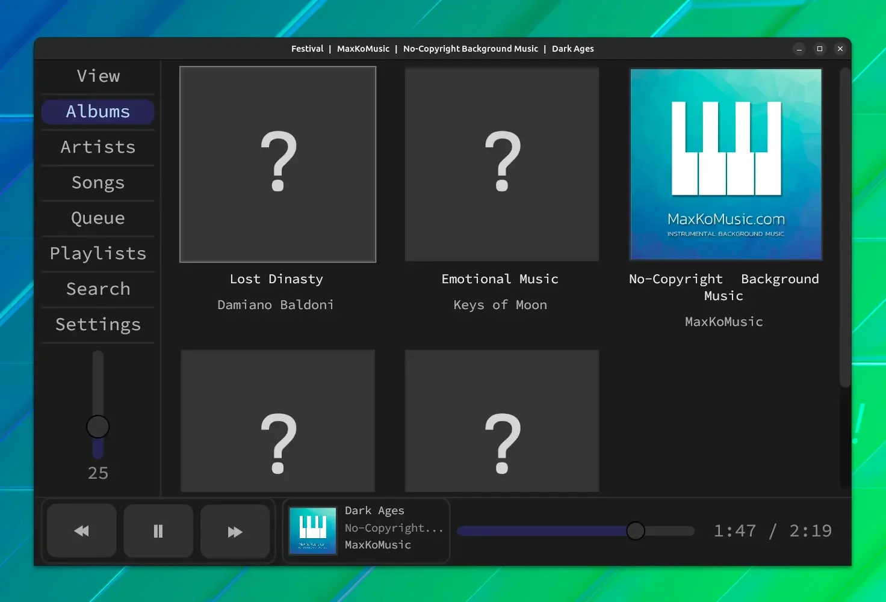This screenshot has width=886, height=602.
Task: Open the MaxKoMusic.com piano album cover
Action: pos(726,164)
